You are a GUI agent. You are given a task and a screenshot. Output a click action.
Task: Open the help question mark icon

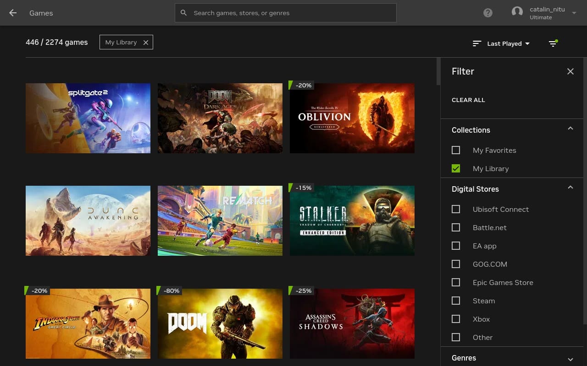(x=488, y=13)
